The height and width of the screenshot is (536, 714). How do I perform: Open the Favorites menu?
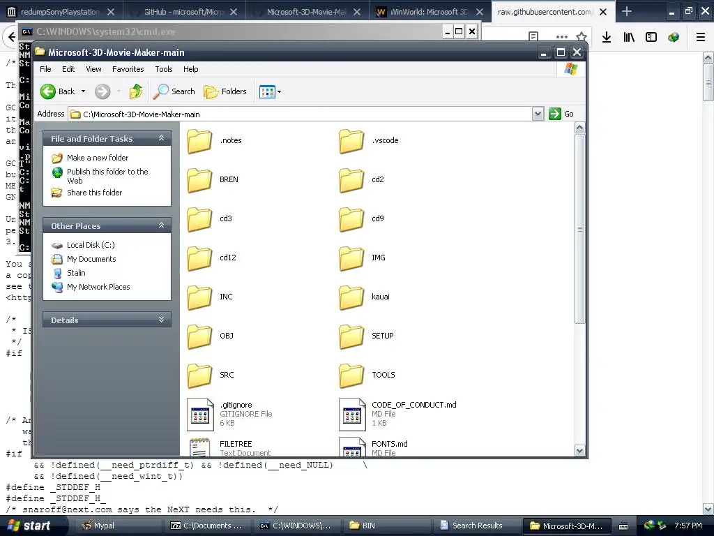tap(128, 69)
